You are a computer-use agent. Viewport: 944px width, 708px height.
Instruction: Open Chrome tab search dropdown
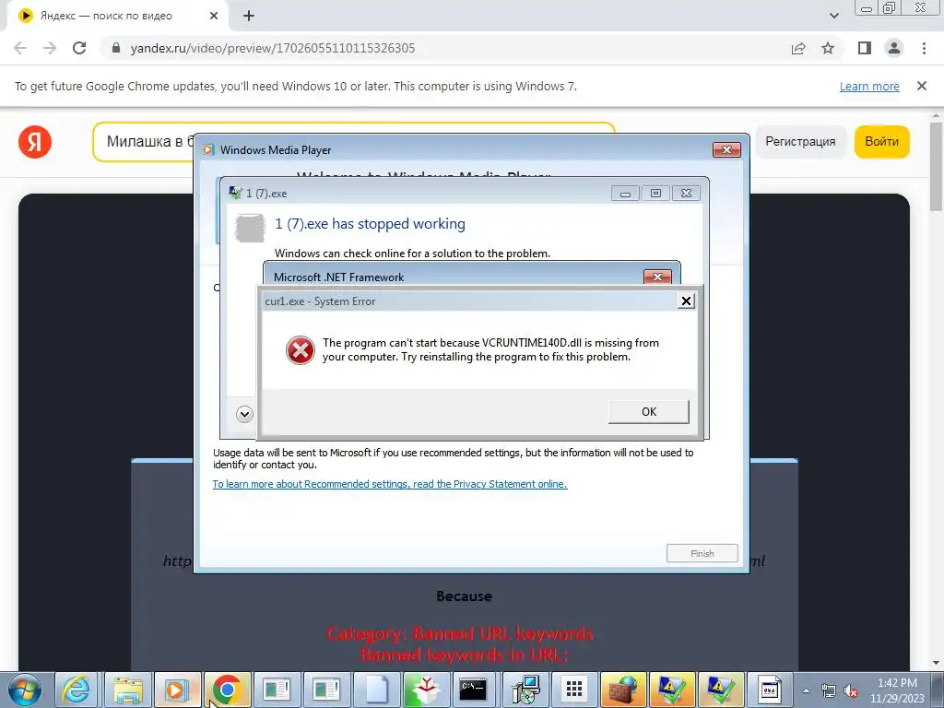click(x=833, y=16)
